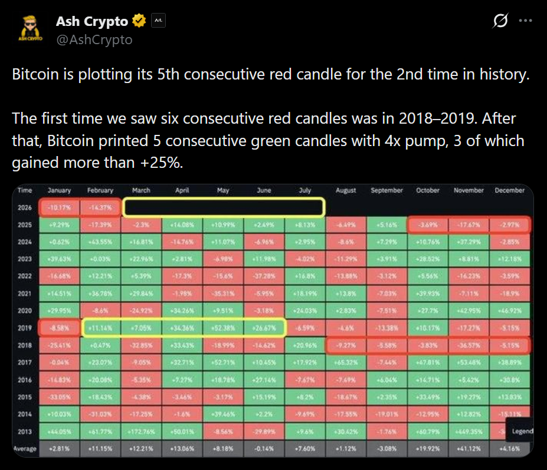Screen dimensions: 547x470
Task: Click the gold verified checkmark badge
Action: click(139, 22)
